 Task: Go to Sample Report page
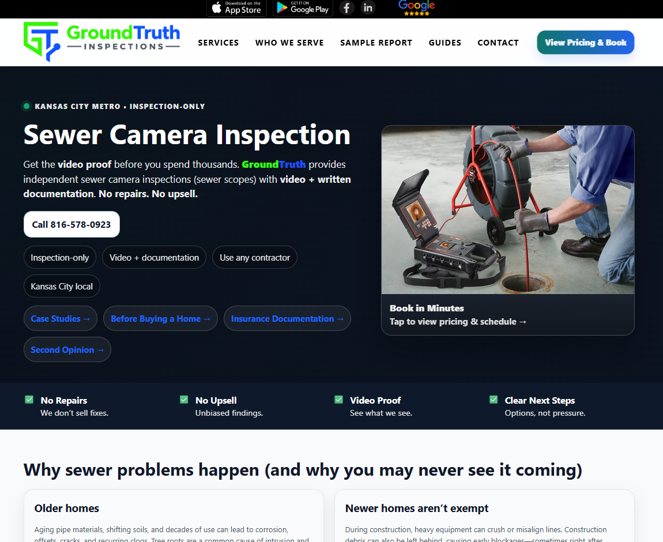tap(376, 43)
